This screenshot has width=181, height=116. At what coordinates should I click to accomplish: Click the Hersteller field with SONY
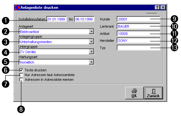138,41
